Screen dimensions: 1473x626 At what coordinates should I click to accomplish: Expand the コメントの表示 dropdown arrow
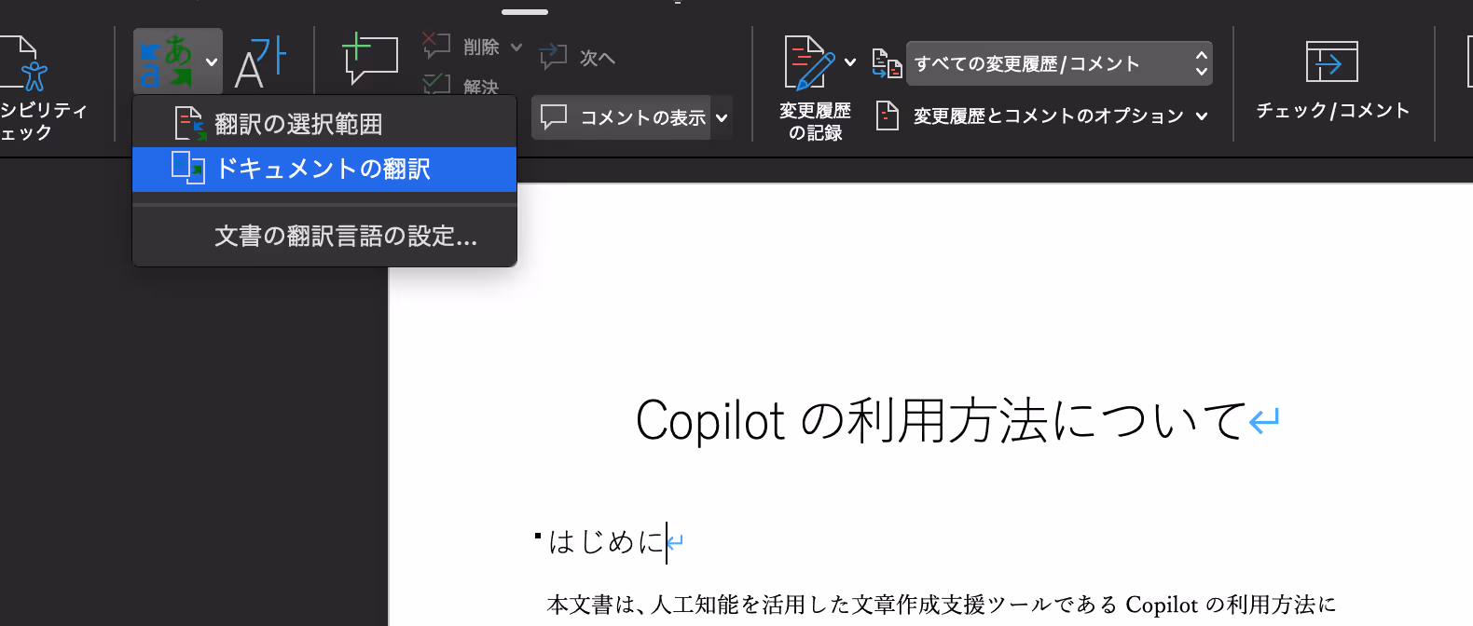point(722,117)
